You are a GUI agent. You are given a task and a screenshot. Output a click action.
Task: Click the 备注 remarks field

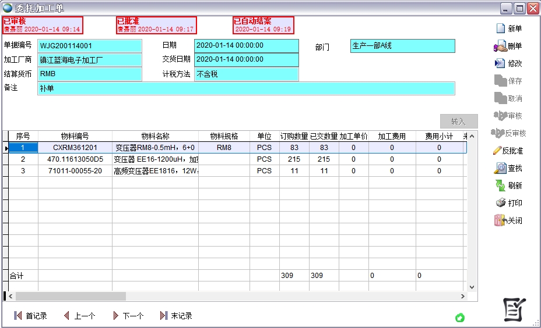245,88
